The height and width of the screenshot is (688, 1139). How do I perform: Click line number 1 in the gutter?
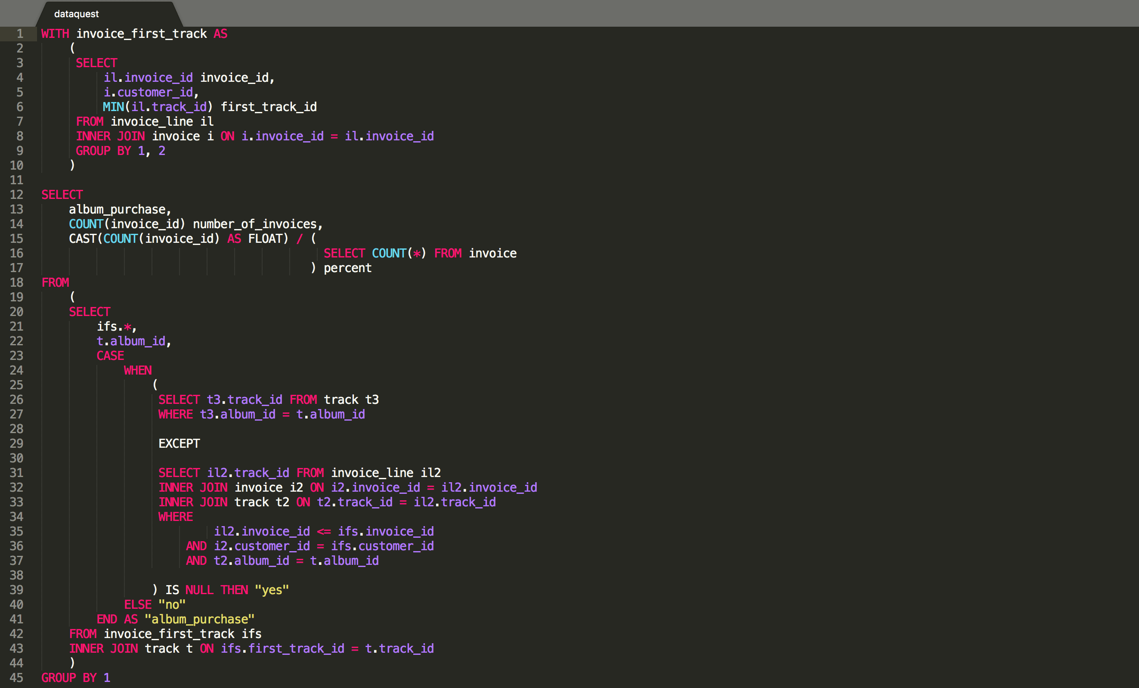point(20,34)
